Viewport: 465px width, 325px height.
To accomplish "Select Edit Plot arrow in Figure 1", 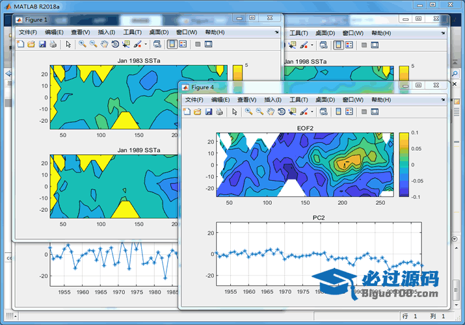I will (x=68, y=44).
